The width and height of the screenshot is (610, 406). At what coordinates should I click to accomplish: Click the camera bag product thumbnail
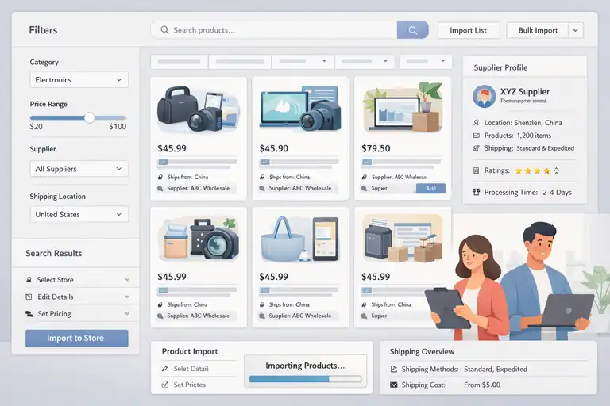coord(198,109)
